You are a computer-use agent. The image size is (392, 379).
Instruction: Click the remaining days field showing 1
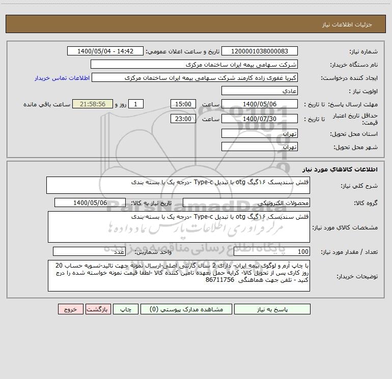136,104
